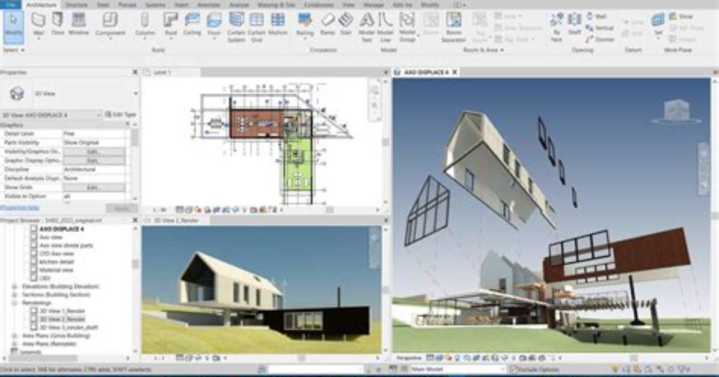This screenshot has height=377, width=719.
Task: Switch to the Architecture ribbon tab
Action: click(41, 5)
